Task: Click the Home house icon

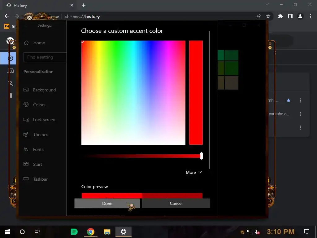Action: point(26,42)
